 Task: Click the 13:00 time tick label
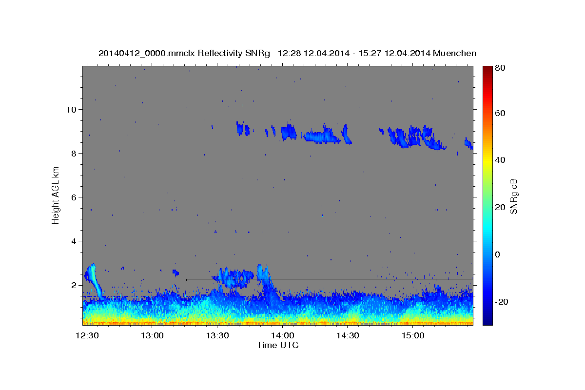pos(153,336)
